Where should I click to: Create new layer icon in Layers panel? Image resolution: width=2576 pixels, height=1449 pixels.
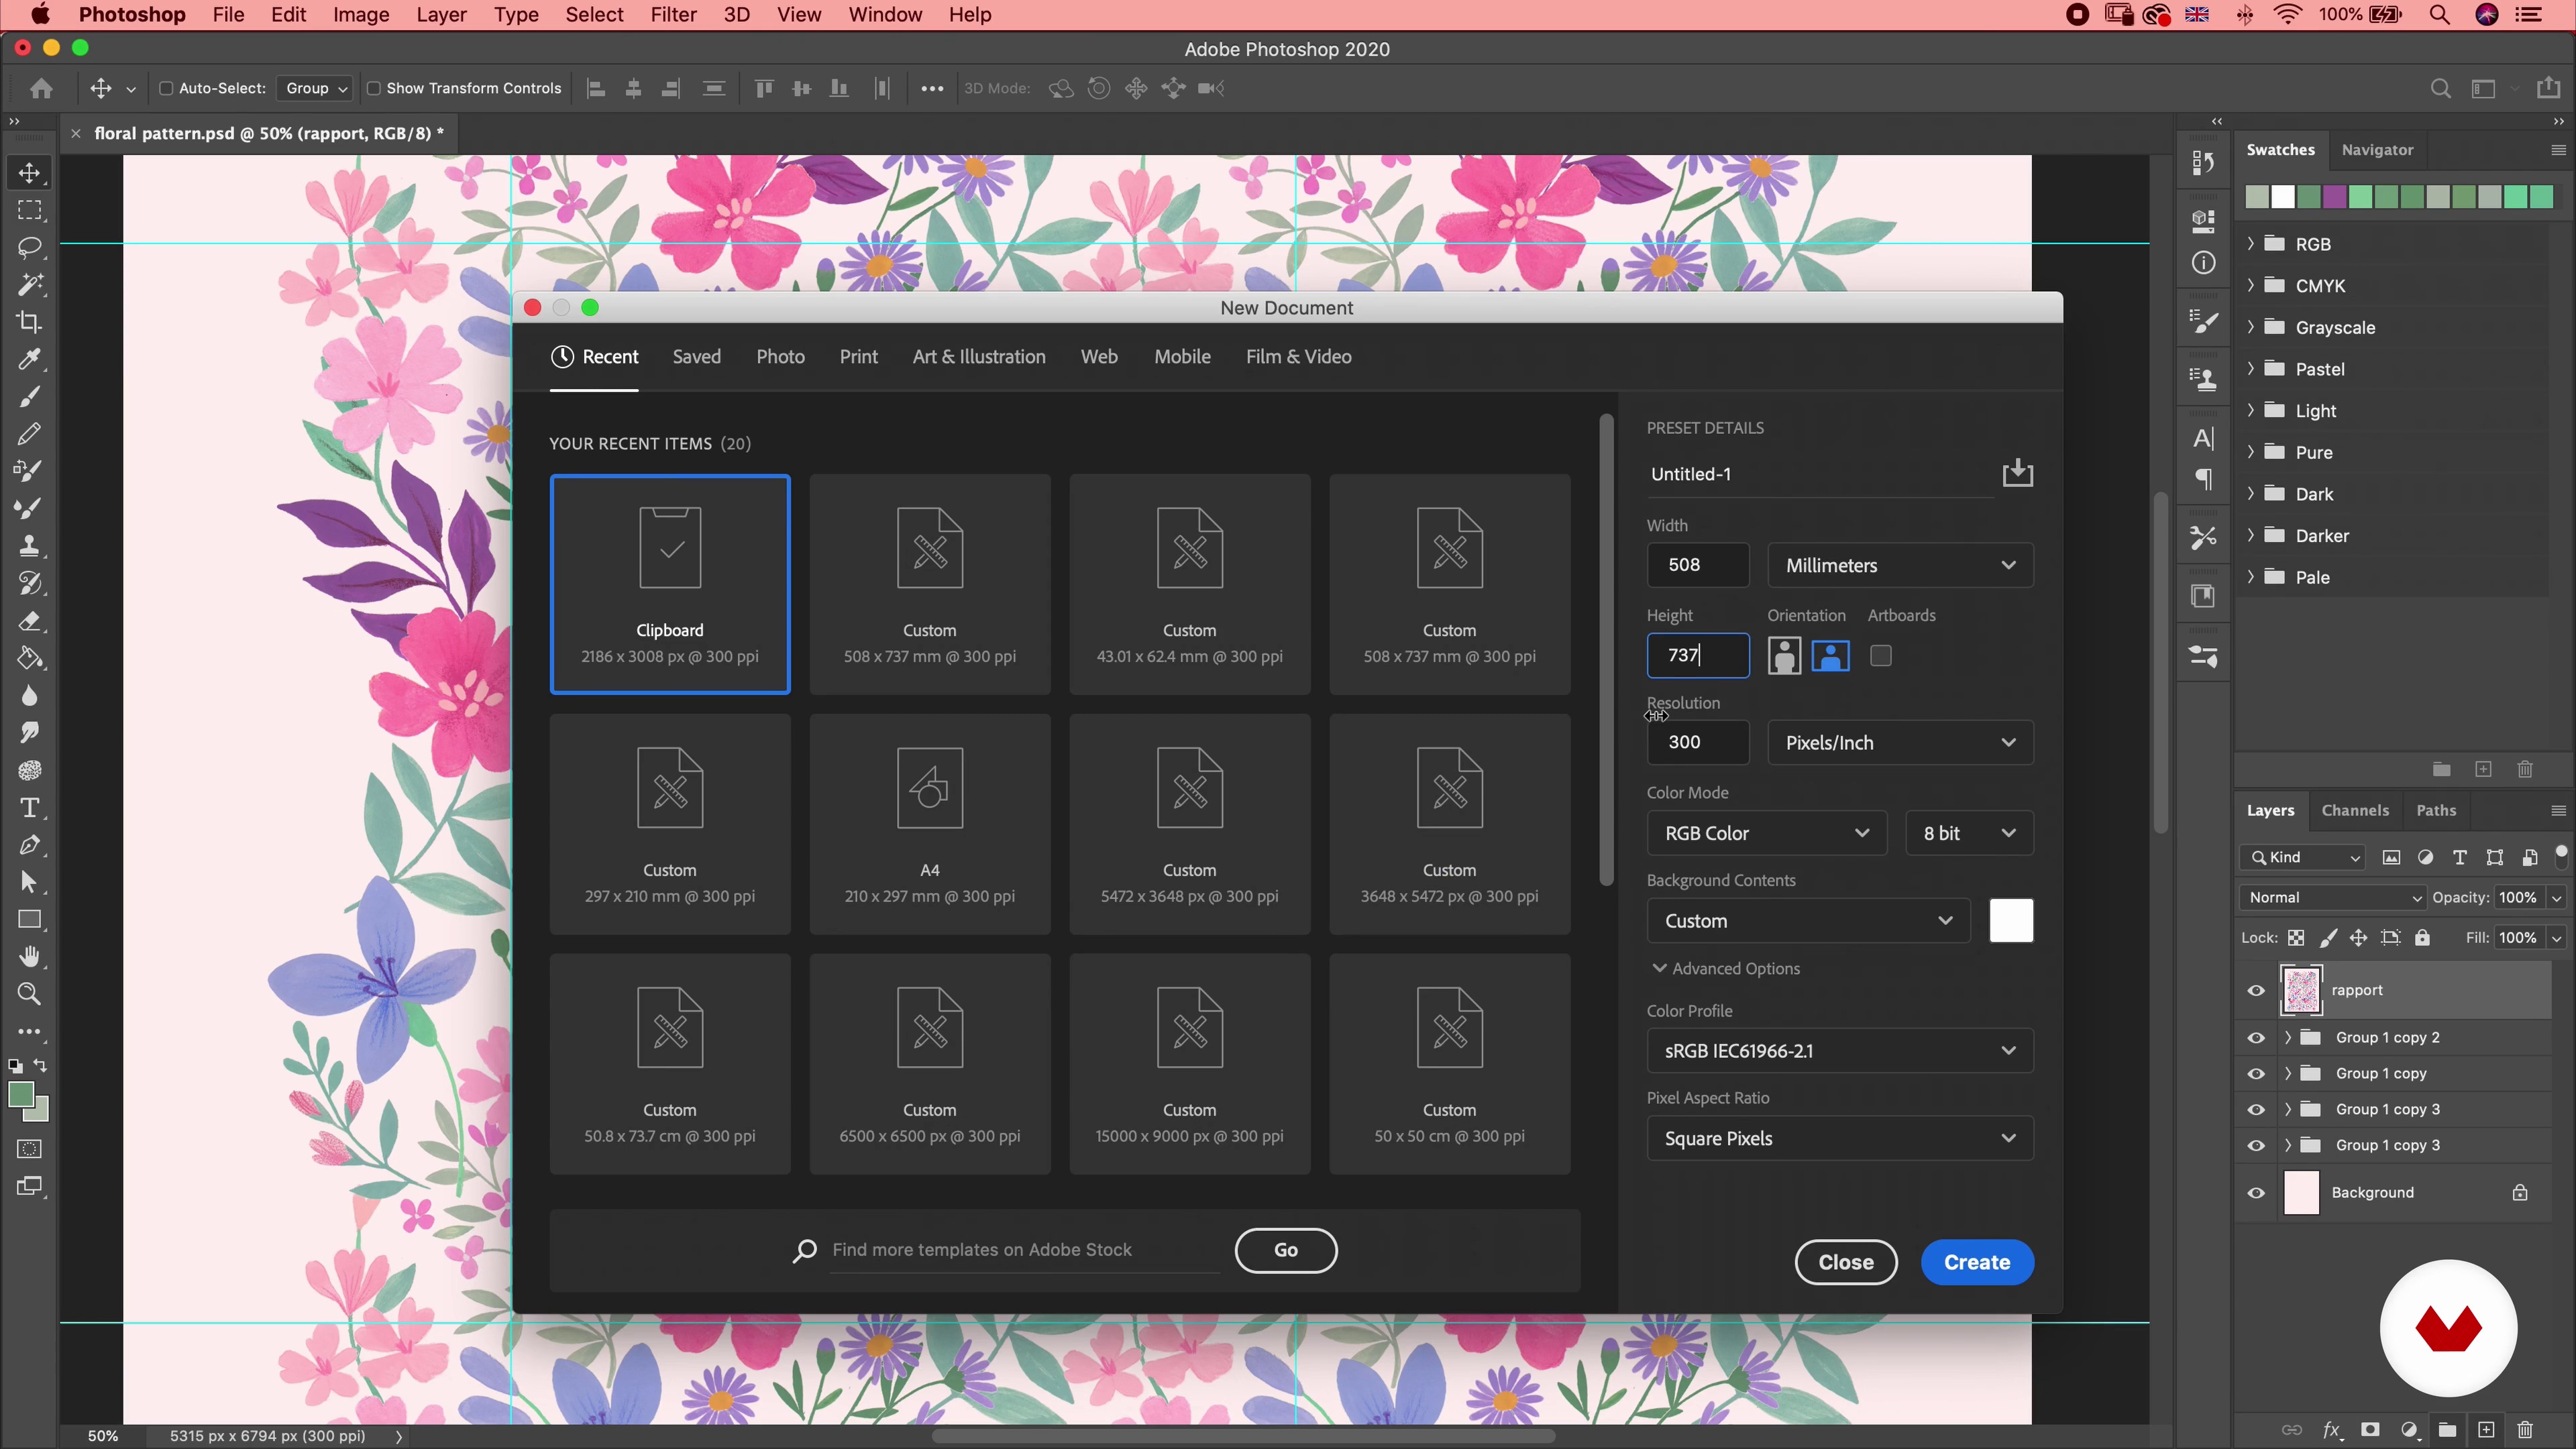click(x=2486, y=1430)
